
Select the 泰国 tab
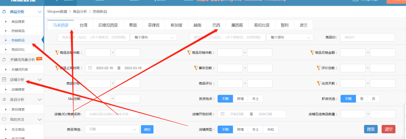(x=133, y=25)
